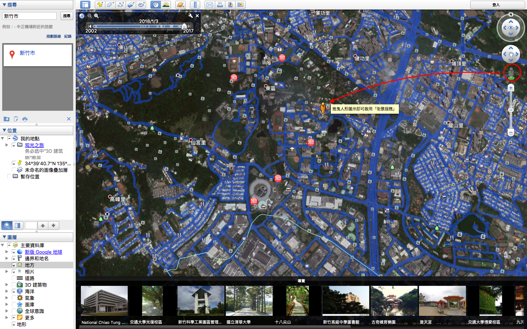Click the Add Placemark pushpin icon
Image resolution: width=527 pixels, height=329 pixels.
click(x=100, y=5)
